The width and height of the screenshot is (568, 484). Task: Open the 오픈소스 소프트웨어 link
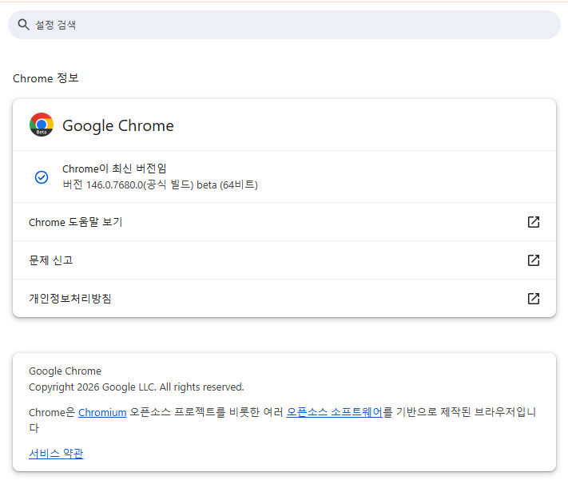point(335,412)
